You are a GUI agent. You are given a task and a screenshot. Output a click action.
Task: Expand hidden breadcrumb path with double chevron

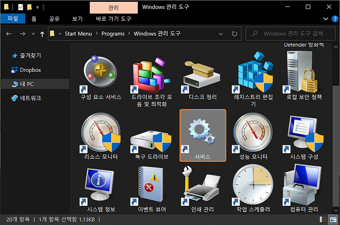pos(60,34)
